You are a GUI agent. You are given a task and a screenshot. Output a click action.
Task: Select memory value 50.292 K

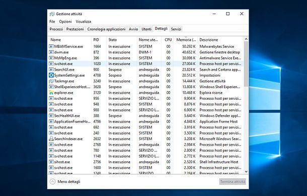point(189,46)
